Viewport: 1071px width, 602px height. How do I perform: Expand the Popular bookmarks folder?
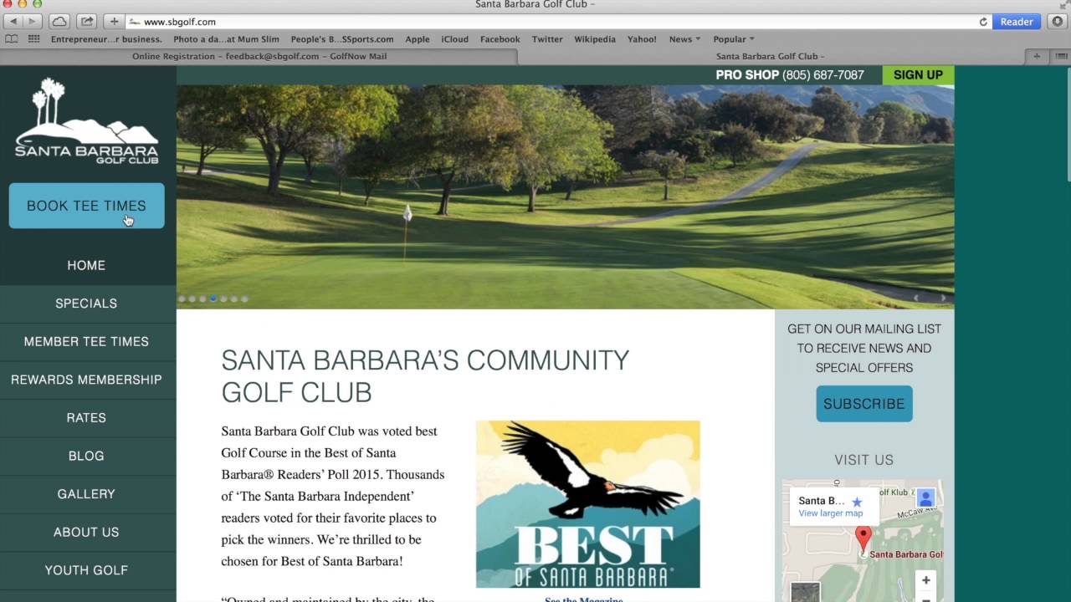pos(733,39)
